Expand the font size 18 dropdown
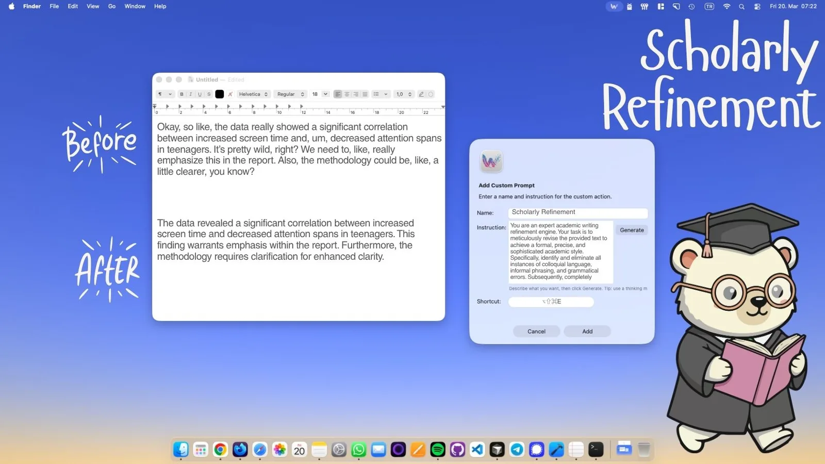 [x=325, y=94]
